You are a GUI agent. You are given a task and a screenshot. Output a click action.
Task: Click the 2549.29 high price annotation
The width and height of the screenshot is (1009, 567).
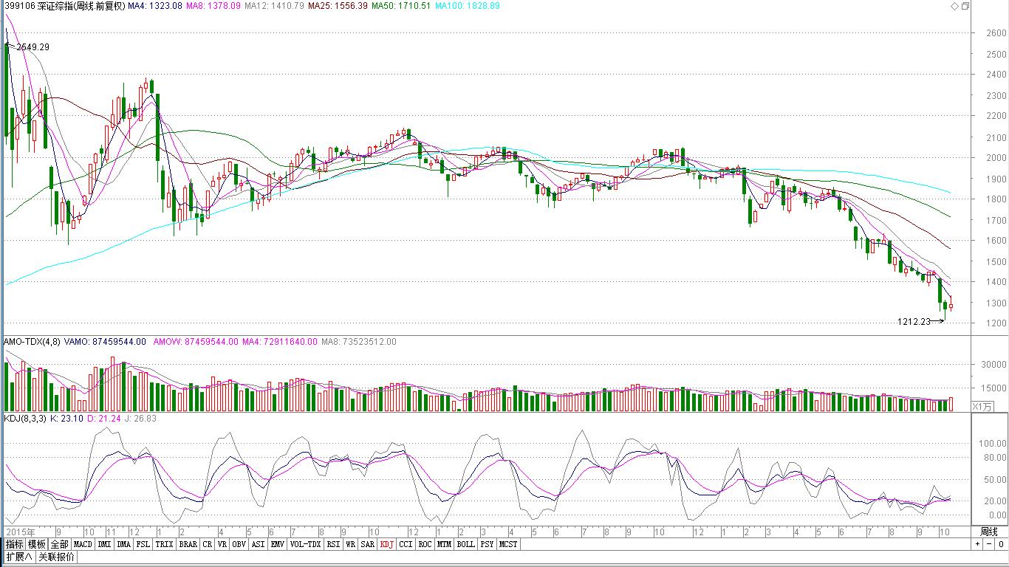(33, 47)
